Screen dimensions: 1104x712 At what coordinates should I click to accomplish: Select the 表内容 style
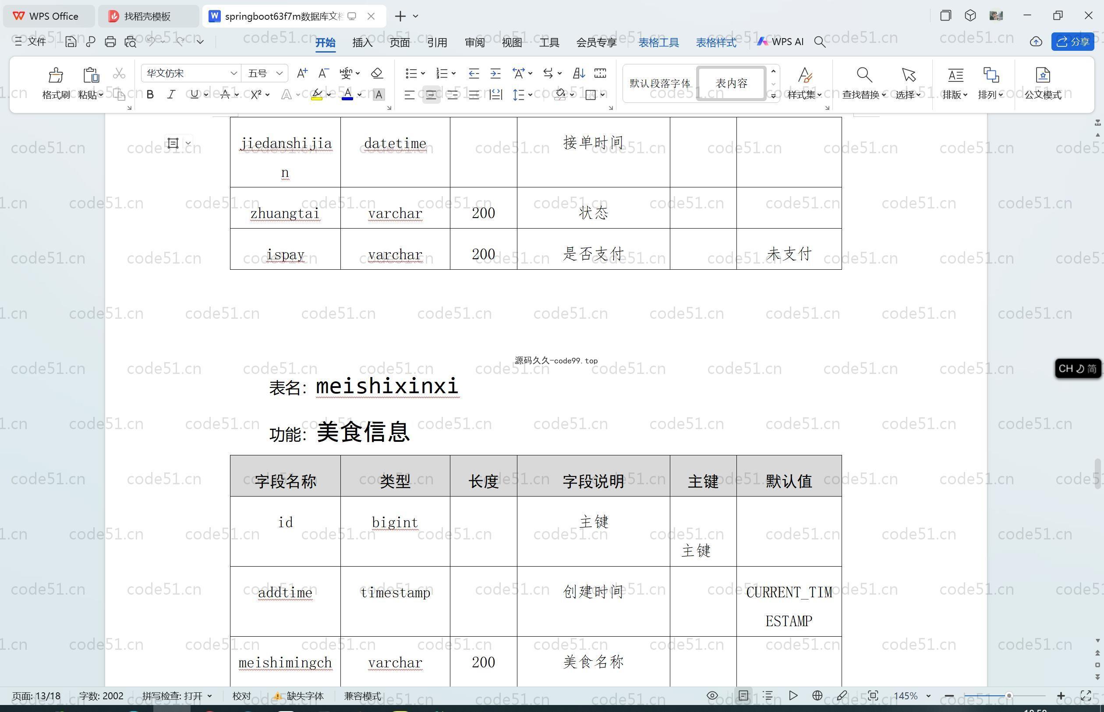pyautogui.click(x=731, y=83)
